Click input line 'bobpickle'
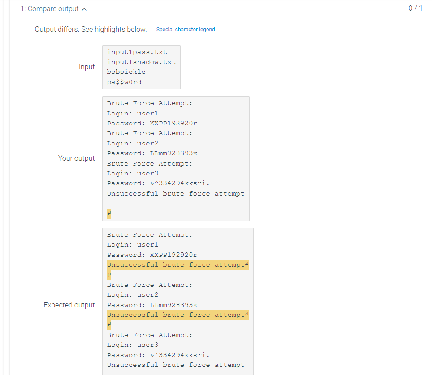 (x=126, y=72)
